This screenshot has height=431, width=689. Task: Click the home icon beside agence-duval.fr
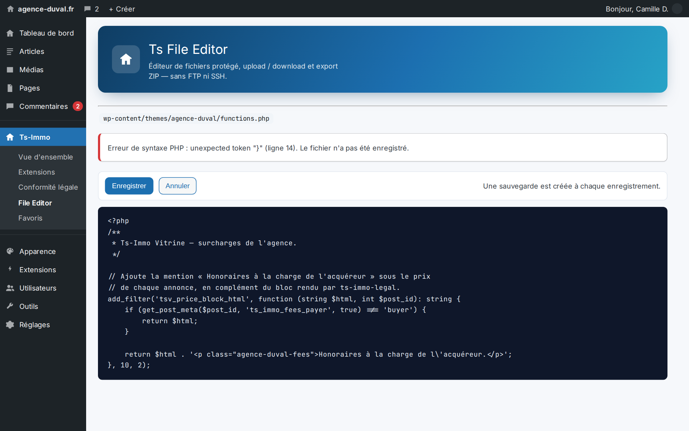[10, 9]
